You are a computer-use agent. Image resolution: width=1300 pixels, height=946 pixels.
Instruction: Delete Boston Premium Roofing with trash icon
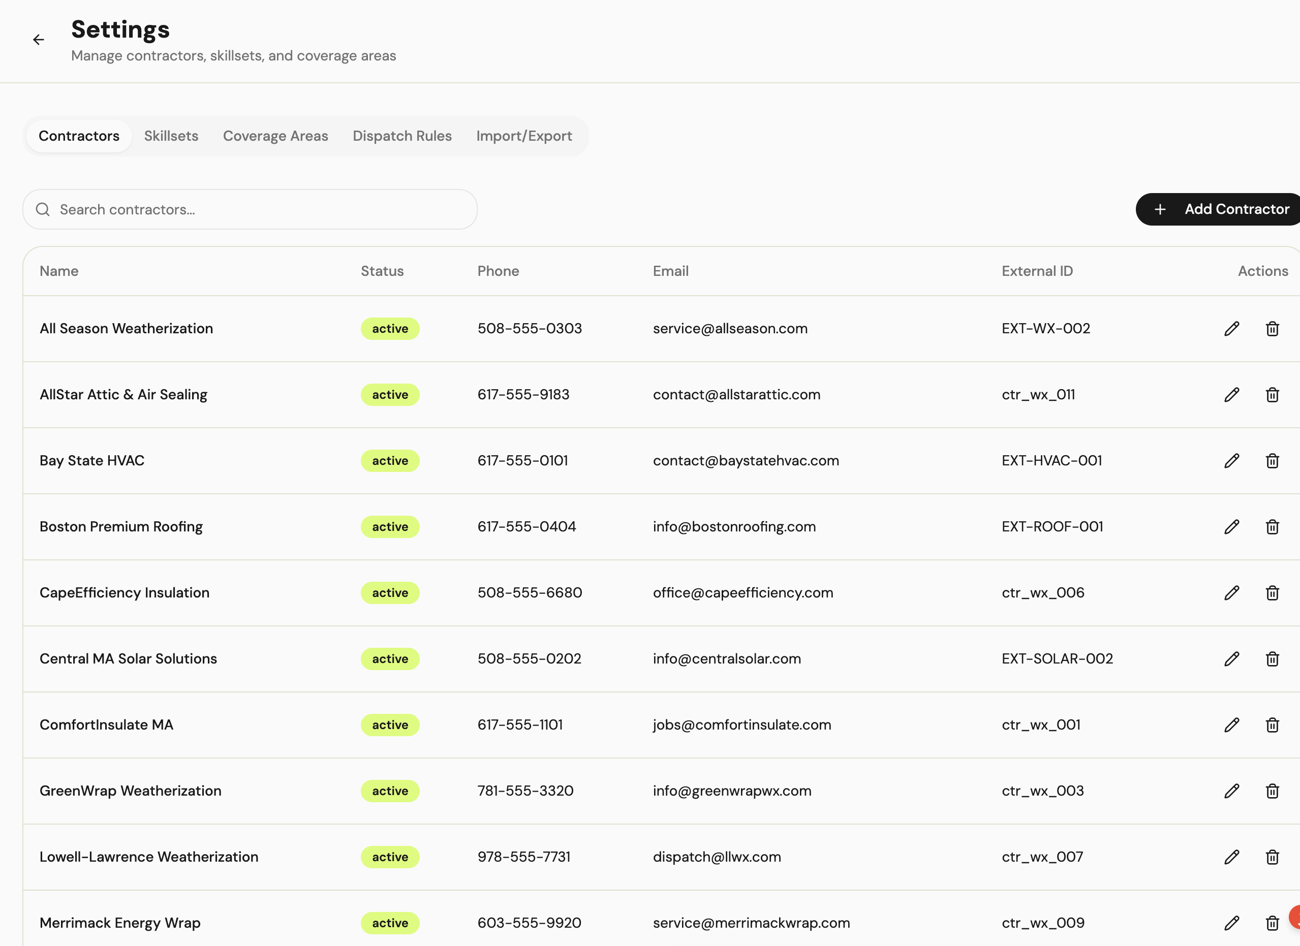click(1272, 526)
